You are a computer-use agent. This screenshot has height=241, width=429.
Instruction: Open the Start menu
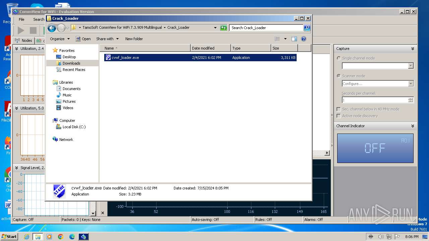coord(9,237)
